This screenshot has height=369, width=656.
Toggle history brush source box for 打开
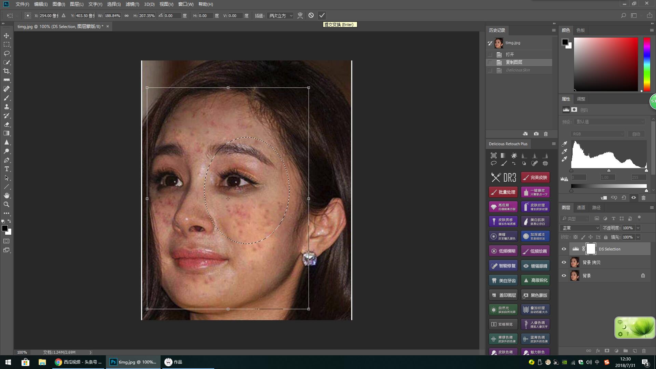click(x=490, y=55)
